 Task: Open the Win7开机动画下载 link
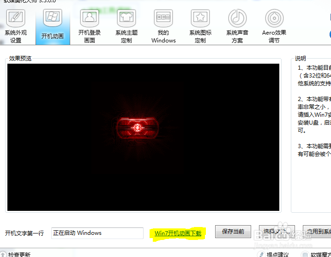178,233
